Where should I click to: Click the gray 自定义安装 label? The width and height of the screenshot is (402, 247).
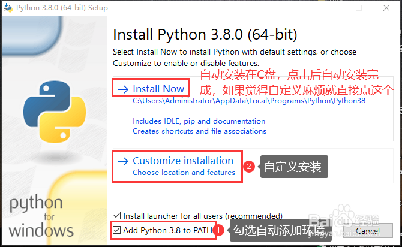pyautogui.click(x=294, y=167)
